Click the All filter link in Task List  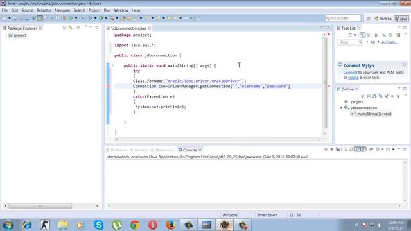(372, 42)
